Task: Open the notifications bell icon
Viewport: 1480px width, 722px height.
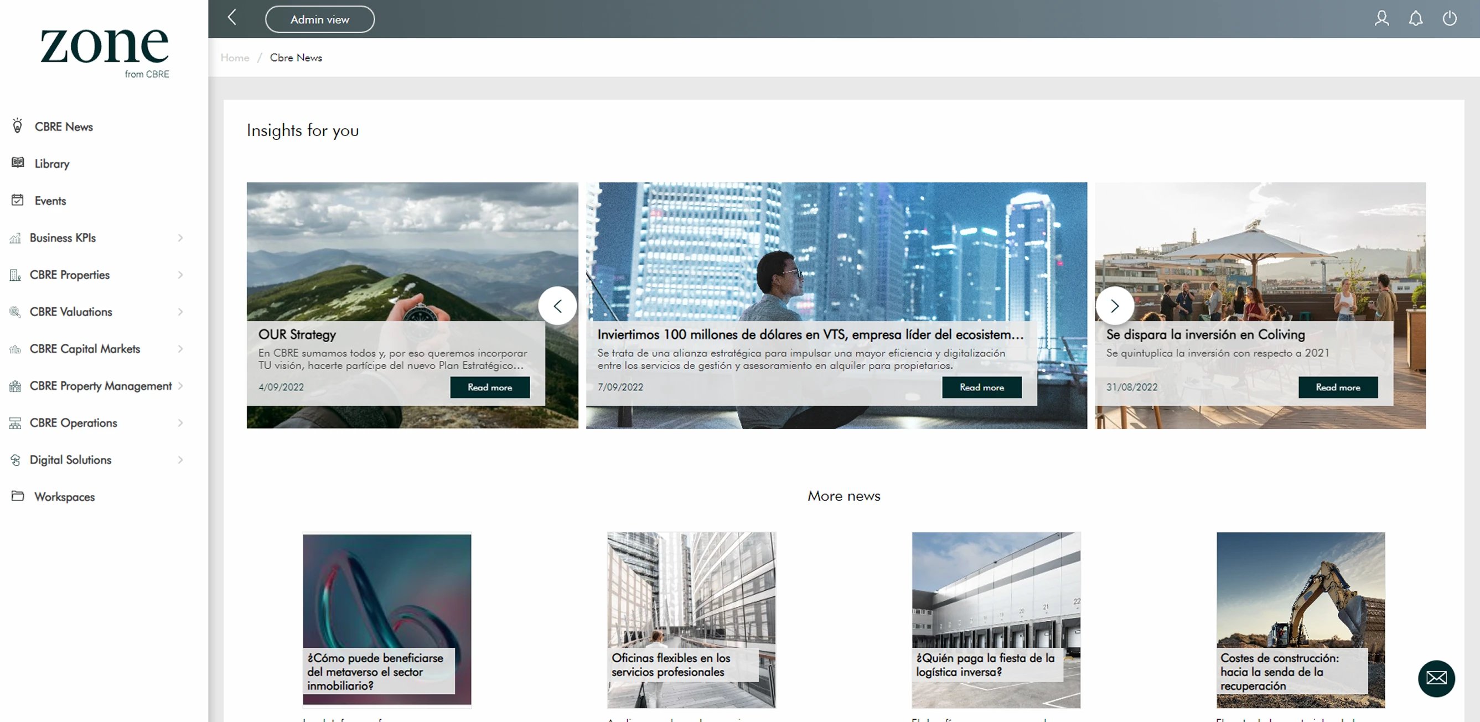Action: pyautogui.click(x=1416, y=18)
